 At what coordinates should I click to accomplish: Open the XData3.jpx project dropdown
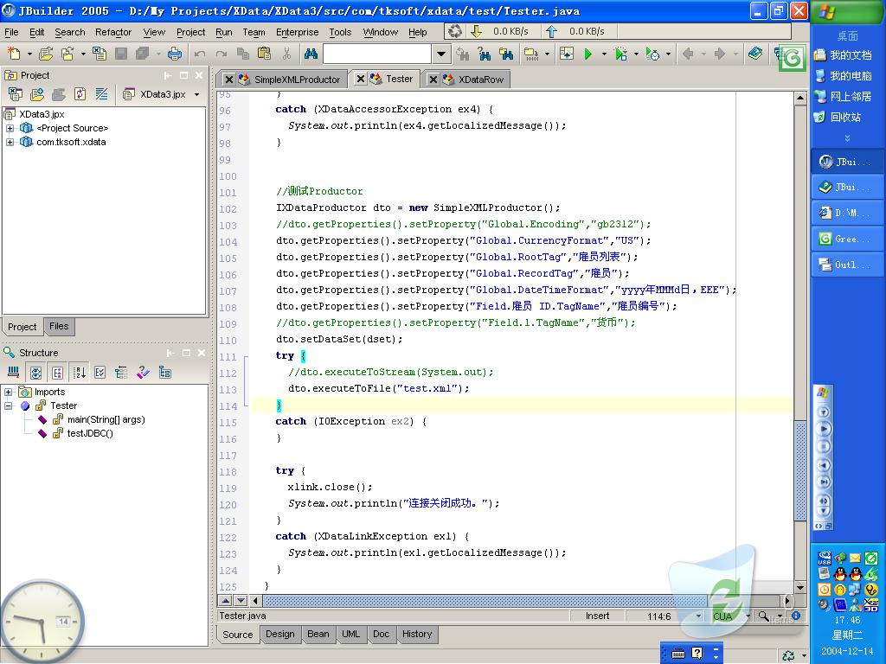tap(196, 94)
